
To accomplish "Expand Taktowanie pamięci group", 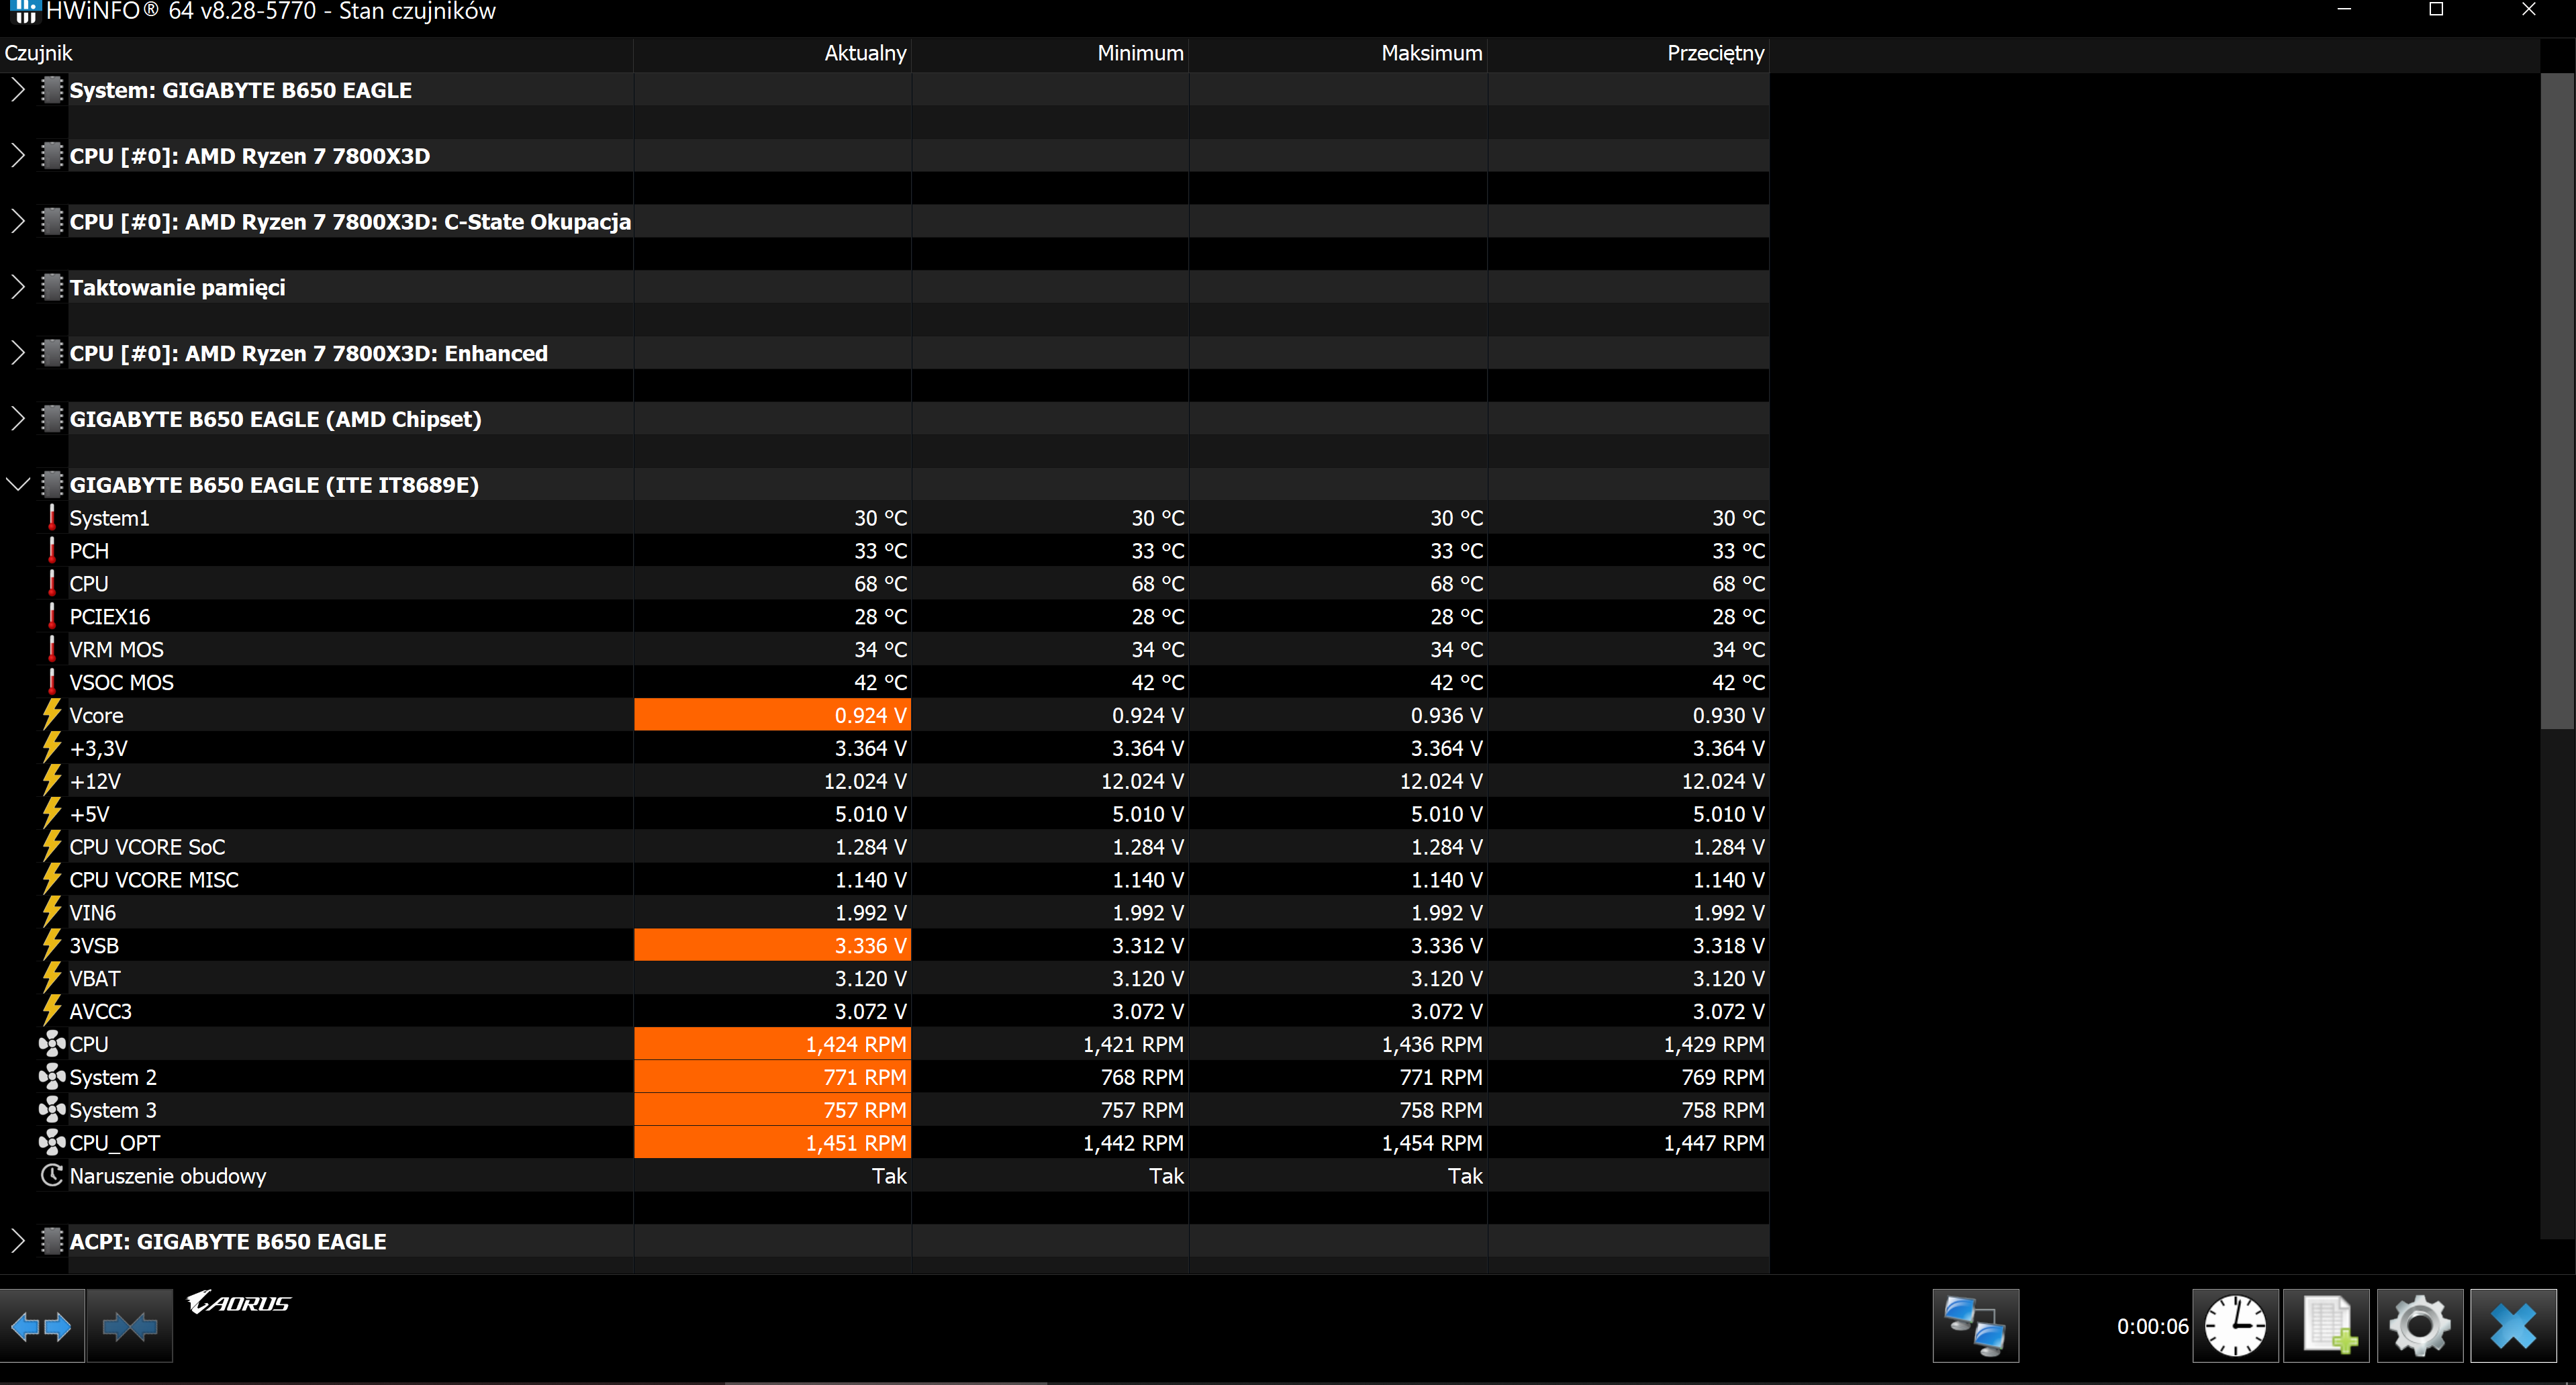I will (x=17, y=287).
